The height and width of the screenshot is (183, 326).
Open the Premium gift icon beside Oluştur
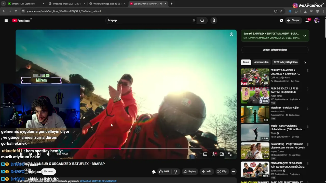point(281,20)
